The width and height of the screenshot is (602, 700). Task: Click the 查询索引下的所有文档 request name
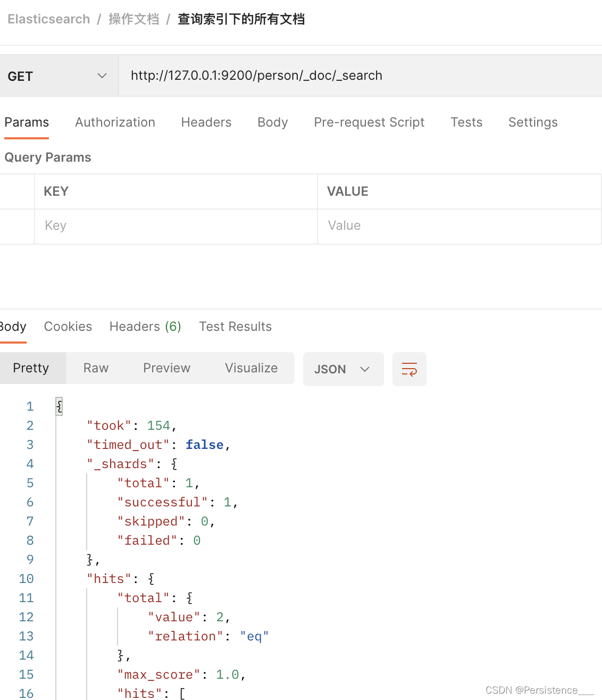pyautogui.click(x=241, y=19)
